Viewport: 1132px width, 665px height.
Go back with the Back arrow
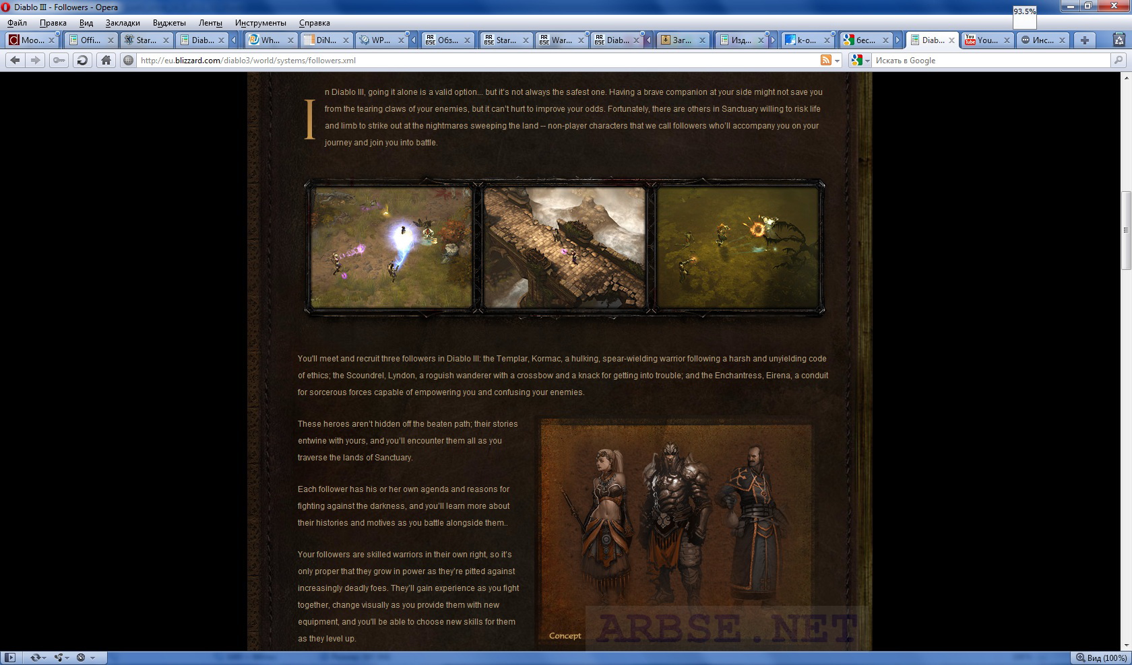click(15, 61)
